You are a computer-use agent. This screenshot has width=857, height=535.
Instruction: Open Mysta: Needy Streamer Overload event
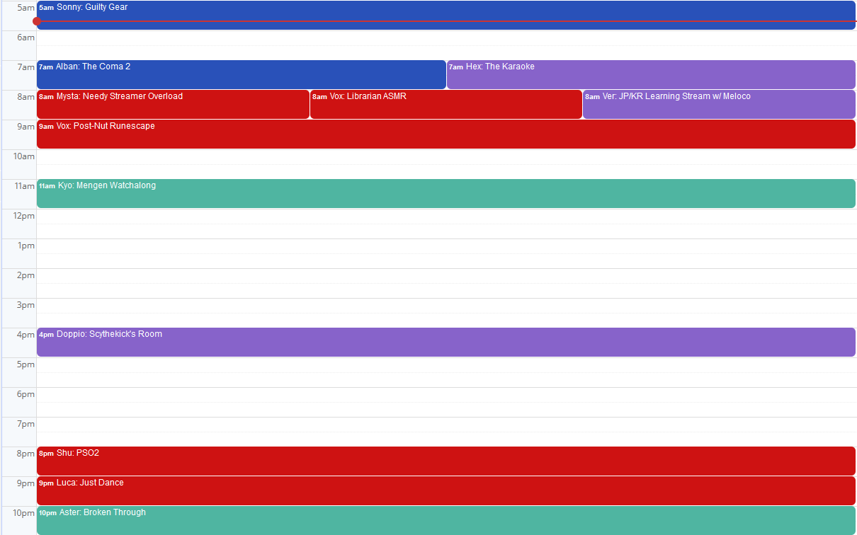tap(173, 104)
